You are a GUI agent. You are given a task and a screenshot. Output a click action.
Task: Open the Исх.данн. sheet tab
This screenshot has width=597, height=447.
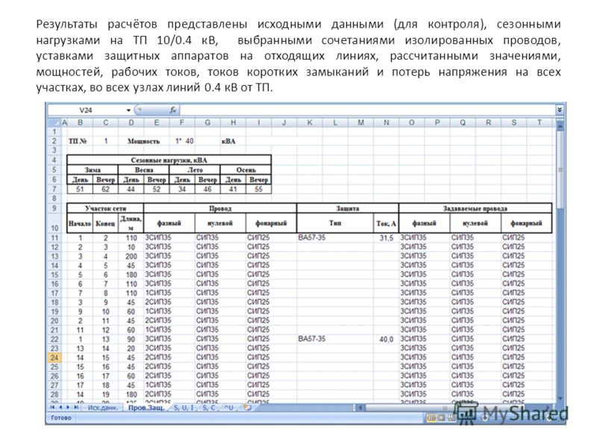coord(102,408)
